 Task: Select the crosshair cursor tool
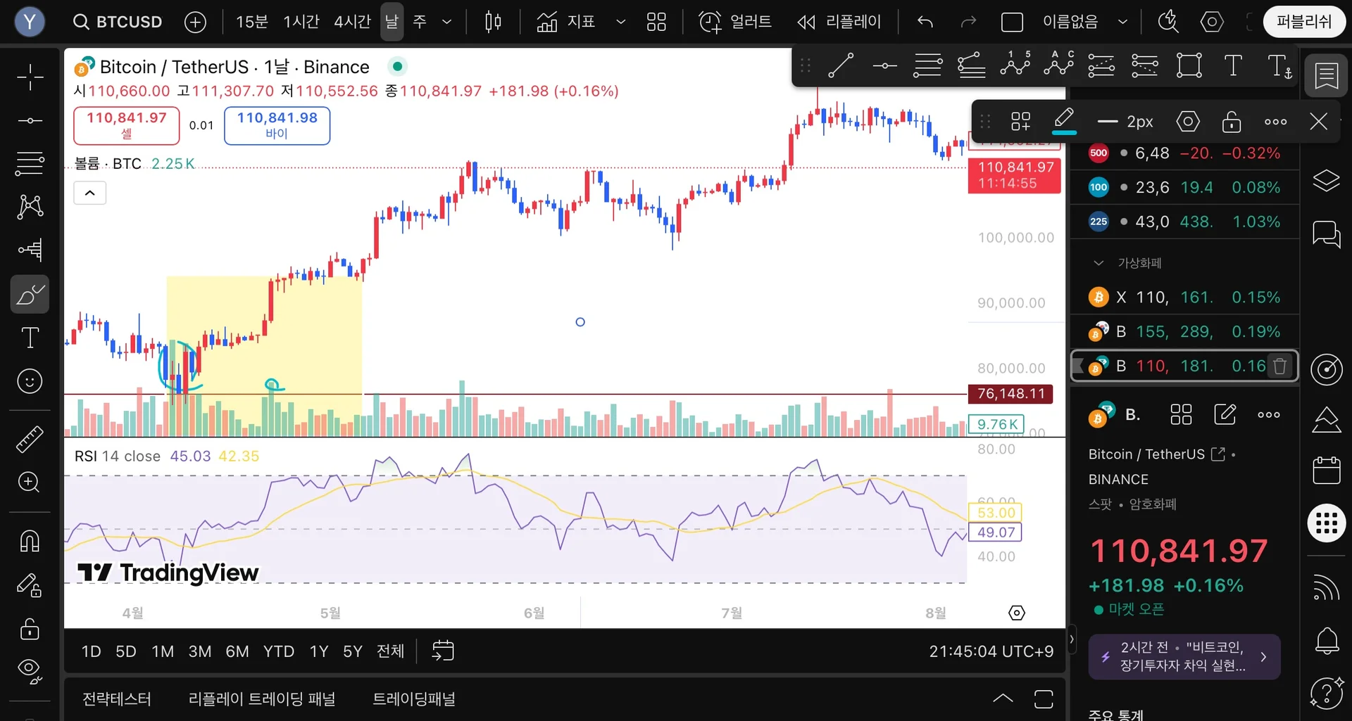[x=30, y=77]
